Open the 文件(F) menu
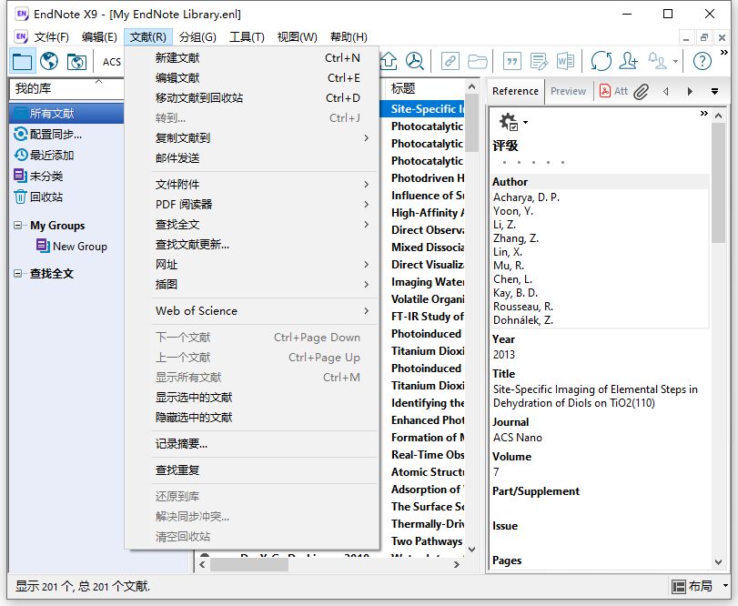738x606 pixels. [51, 36]
